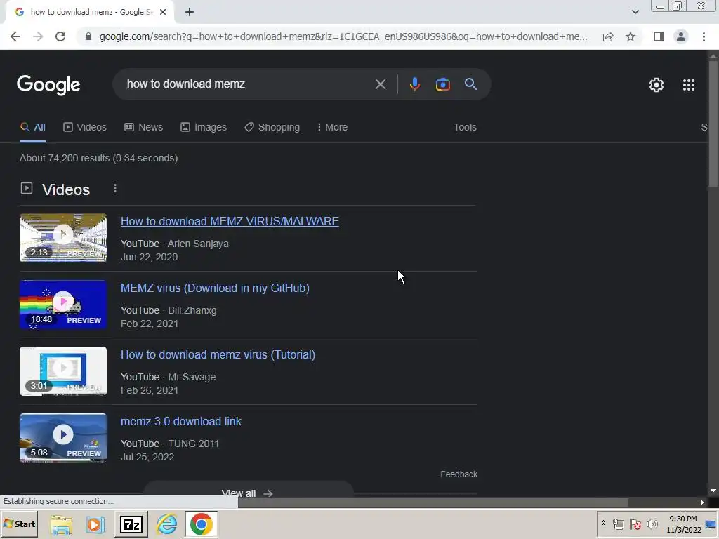Image resolution: width=719 pixels, height=539 pixels.
Task: Click the vertical scrollbar down arrow
Action: 713,491
